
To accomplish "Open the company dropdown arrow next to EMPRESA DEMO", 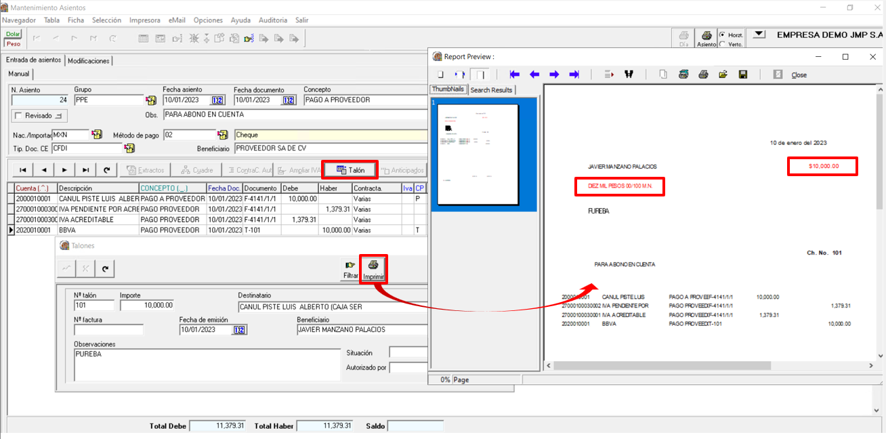I will [759, 34].
